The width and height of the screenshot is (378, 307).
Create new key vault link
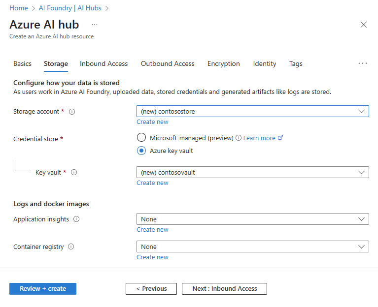pyautogui.click(x=152, y=183)
